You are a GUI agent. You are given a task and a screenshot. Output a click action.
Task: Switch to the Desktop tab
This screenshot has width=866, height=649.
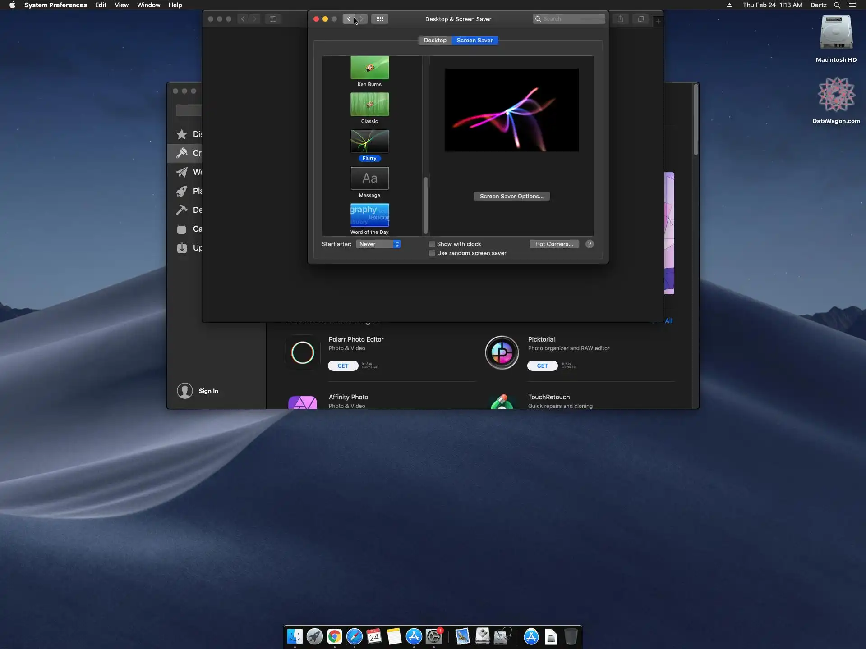coord(435,40)
